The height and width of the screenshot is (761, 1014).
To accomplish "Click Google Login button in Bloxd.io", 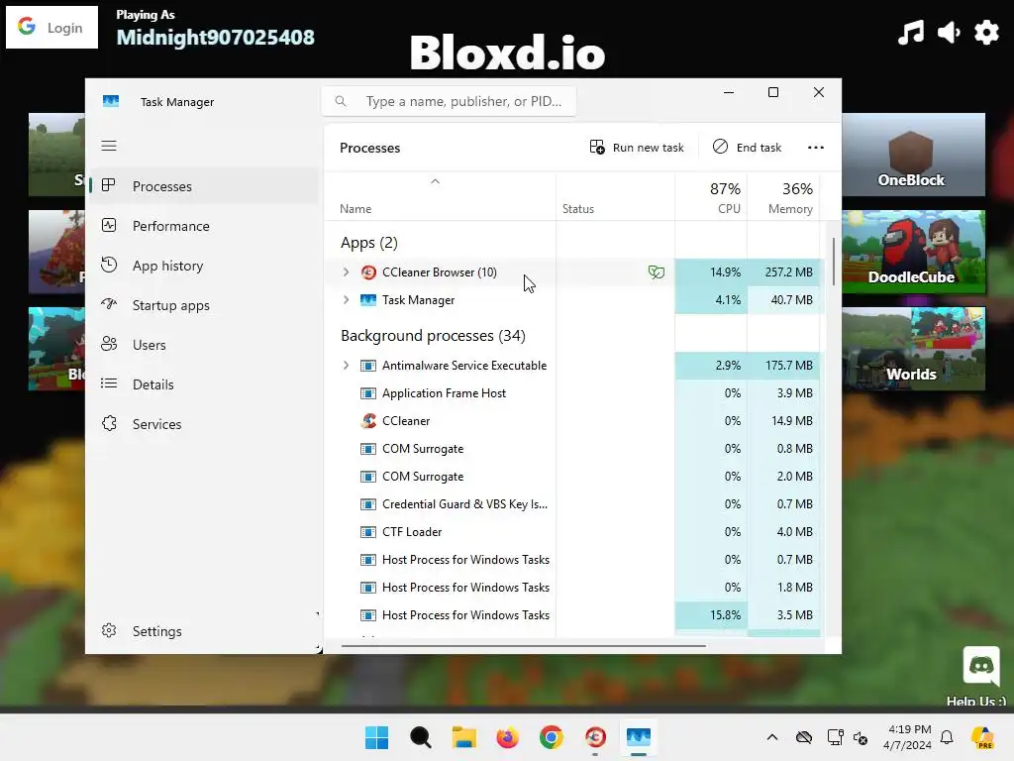I will coord(51,27).
